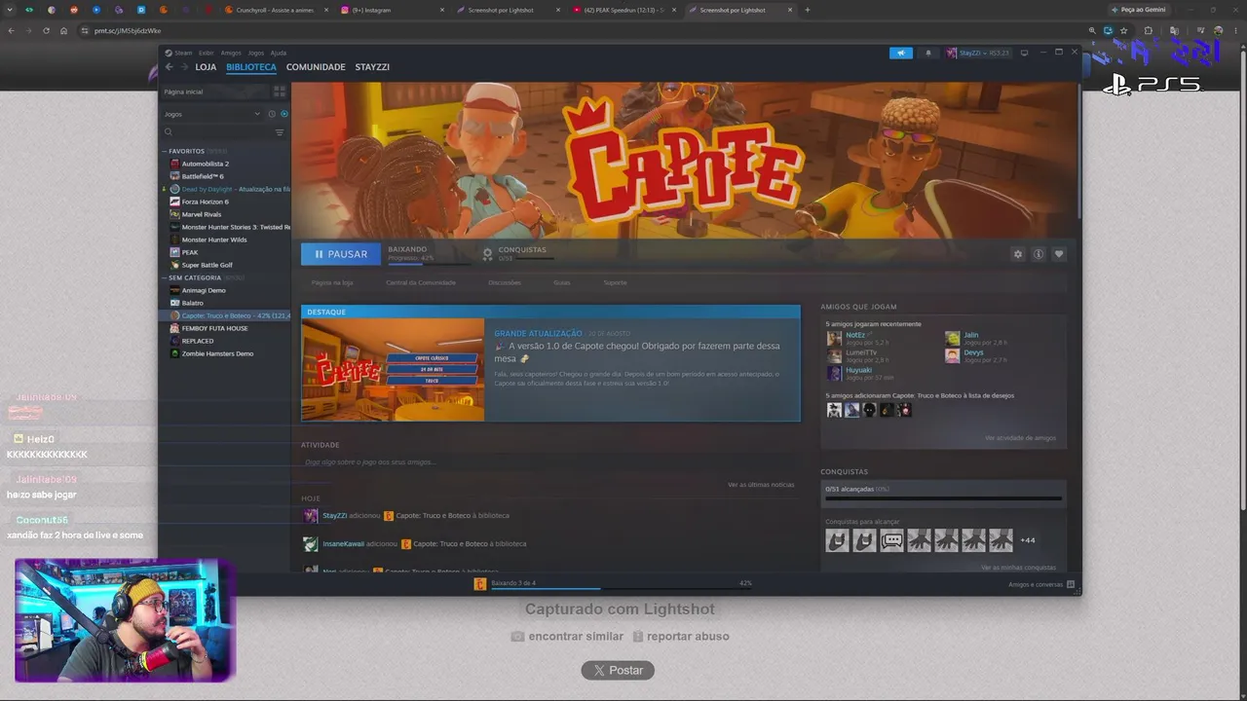
Task: Open the STAYZZI profile tab
Action: click(x=372, y=67)
